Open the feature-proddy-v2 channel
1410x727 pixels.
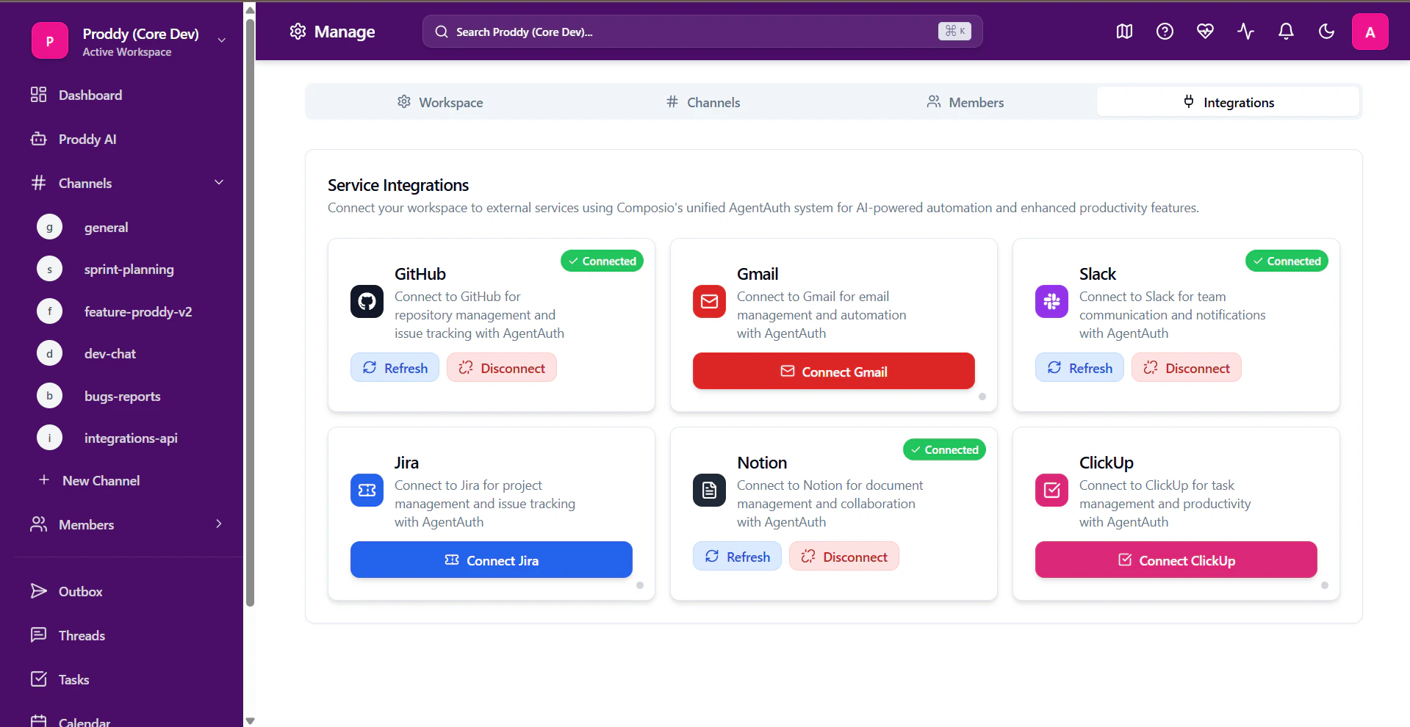[x=138, y=311]
